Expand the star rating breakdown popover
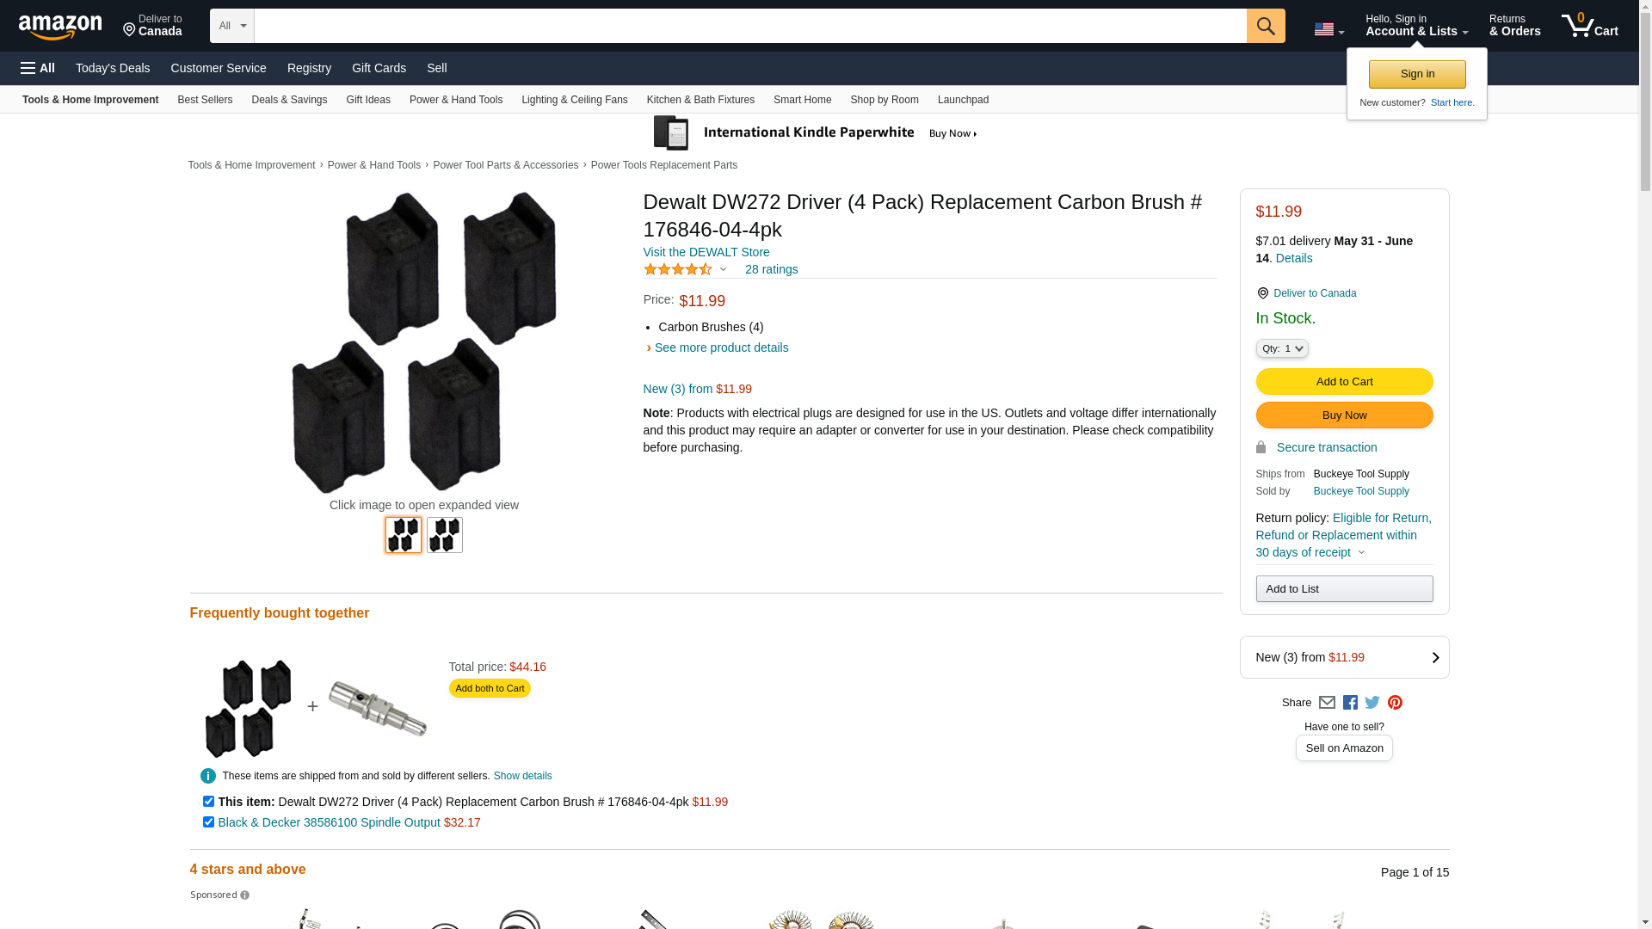The height and width of the screenshot is (929, 1652). click(686, 269)
